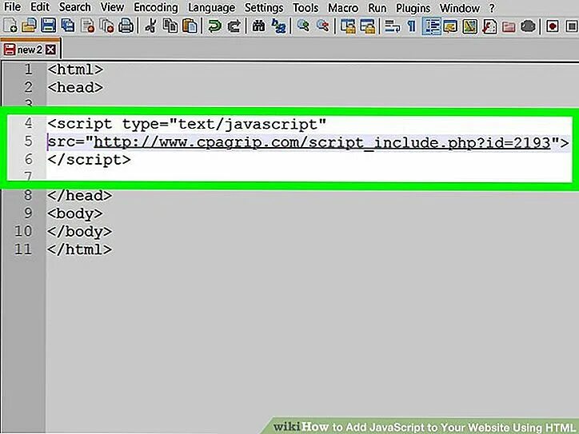This screenshot has width=579, height=434.
Task: Zoom out with the magnifier minus icon
Action: (x=323, y=26)
